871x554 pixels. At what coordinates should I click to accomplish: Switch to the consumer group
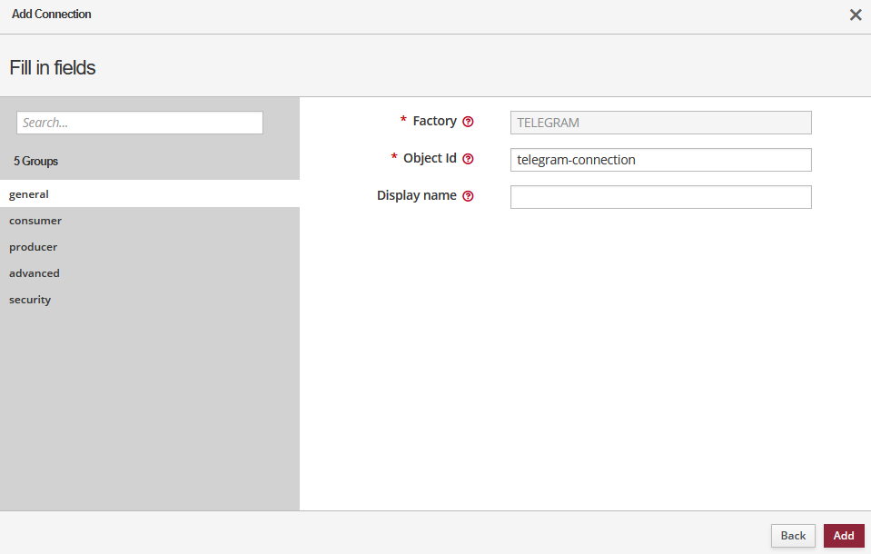click(35, 221)
